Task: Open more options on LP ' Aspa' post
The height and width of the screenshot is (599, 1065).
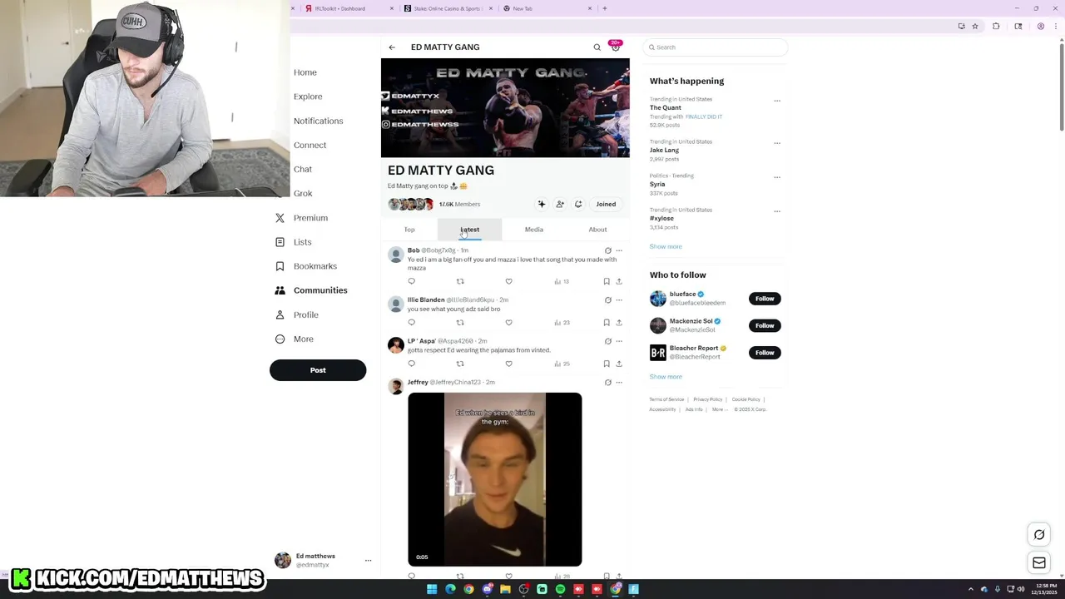Action: [619, 341]
